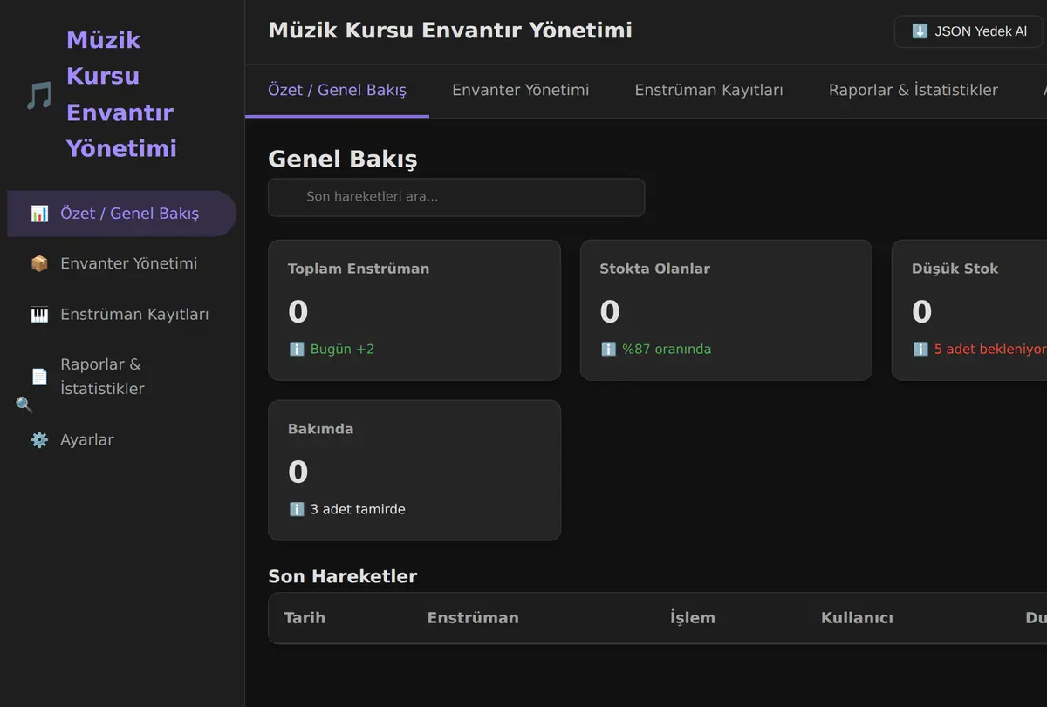The height and width of the screenshot is (707, 1047).
Task: Click the Tarih column header
Action: coord(305,618)
